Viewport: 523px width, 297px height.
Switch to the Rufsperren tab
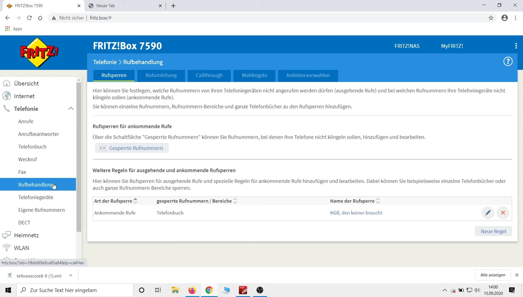tap(114, 75)
